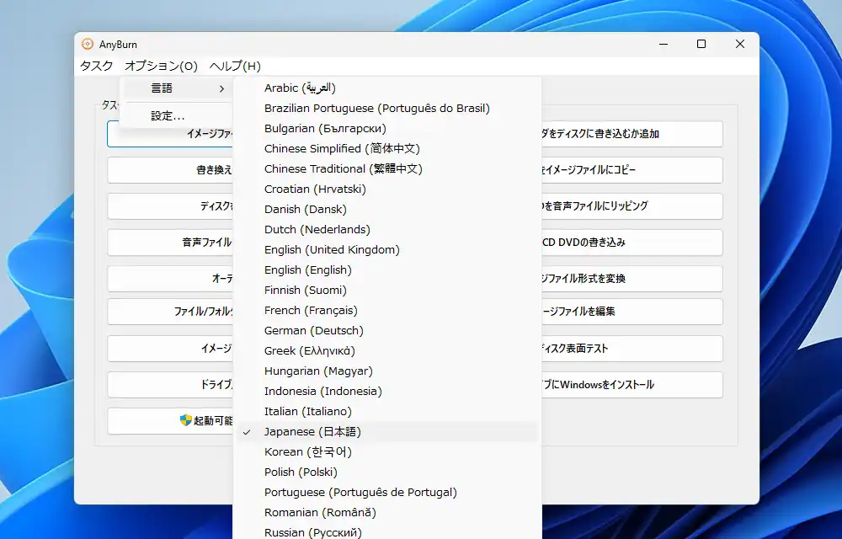This screenshot has height=539, width=842.
Task: Click the CD DVDの書き込み button
Action: tap(631, 243)
